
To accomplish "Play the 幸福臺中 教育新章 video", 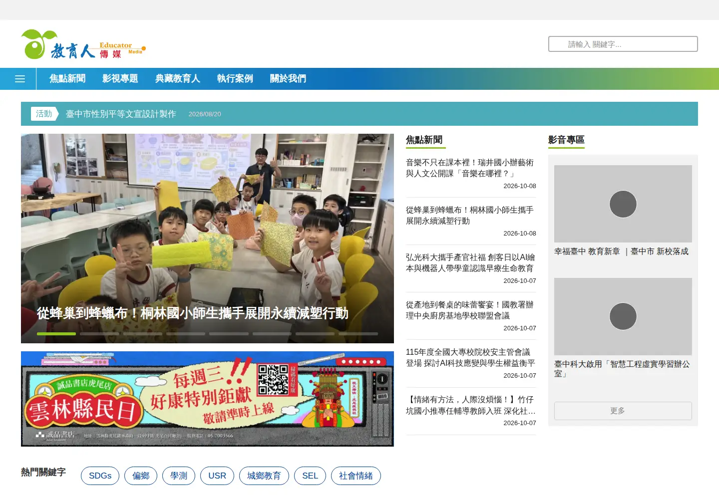I will [x=623, y=204].
